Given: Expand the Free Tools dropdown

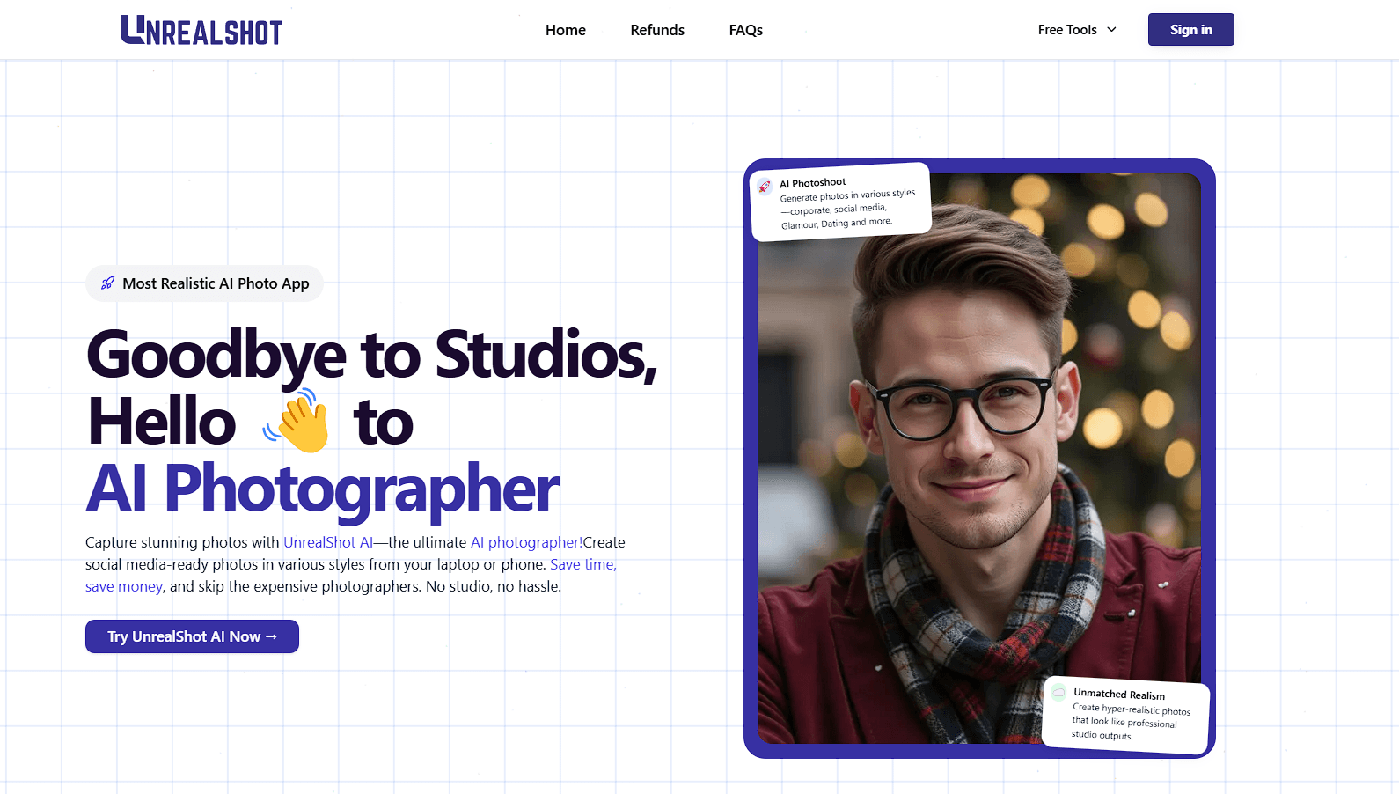Looking at the screenshot, I should click(1077, 30).
